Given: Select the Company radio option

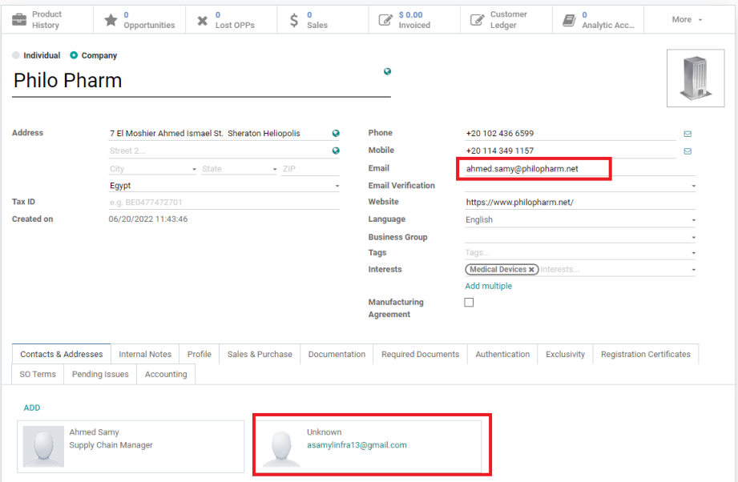Looking at the screenshot, I should tap(74, 55).
